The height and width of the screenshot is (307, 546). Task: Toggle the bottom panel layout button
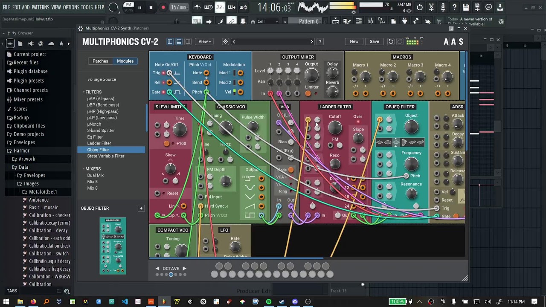click(179, 41)
